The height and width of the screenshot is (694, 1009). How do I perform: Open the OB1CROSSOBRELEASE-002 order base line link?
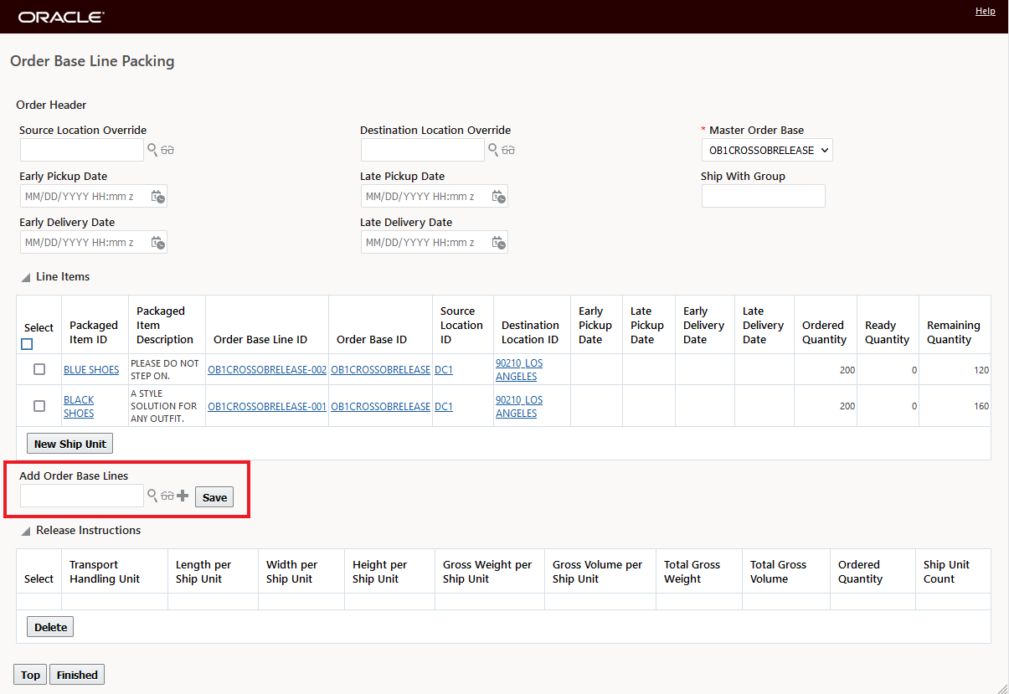coord(267,369)
